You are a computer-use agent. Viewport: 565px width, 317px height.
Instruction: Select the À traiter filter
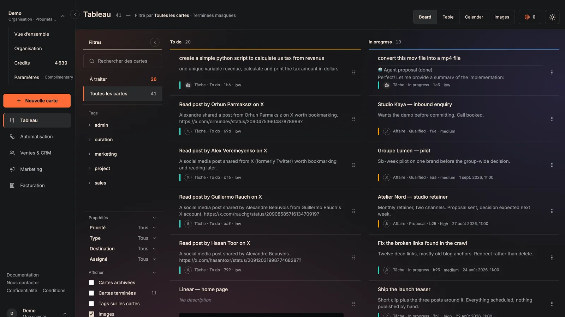click(123, 79)
